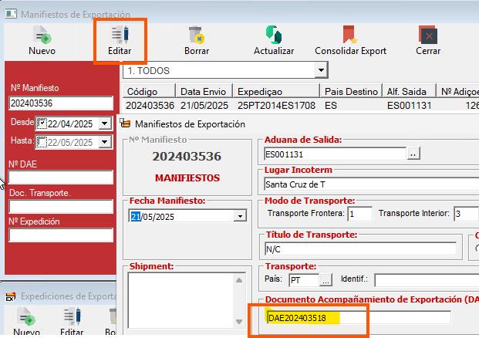Click the Nº DAE input field
Screen dimensions: 479x338
pyautogui.click(x=60, y=177)
